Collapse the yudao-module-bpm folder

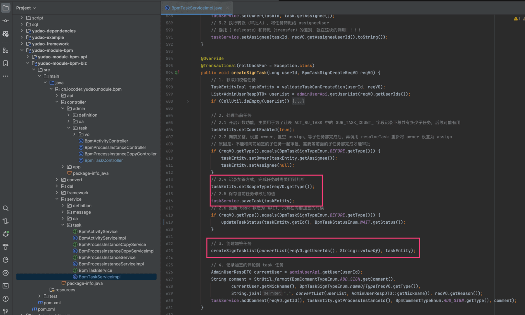(22, 50)
